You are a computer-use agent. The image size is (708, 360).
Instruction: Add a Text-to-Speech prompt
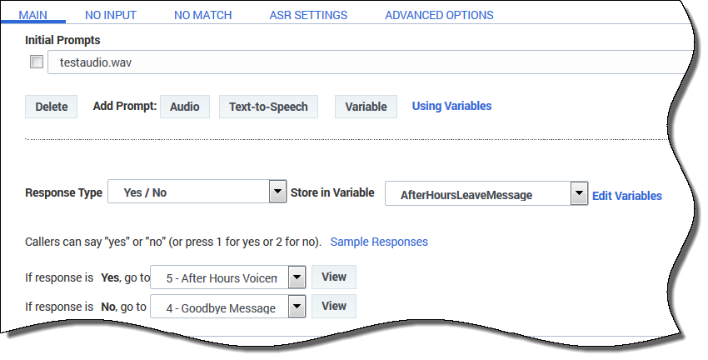pyautogui.click(x=268, y=107)
